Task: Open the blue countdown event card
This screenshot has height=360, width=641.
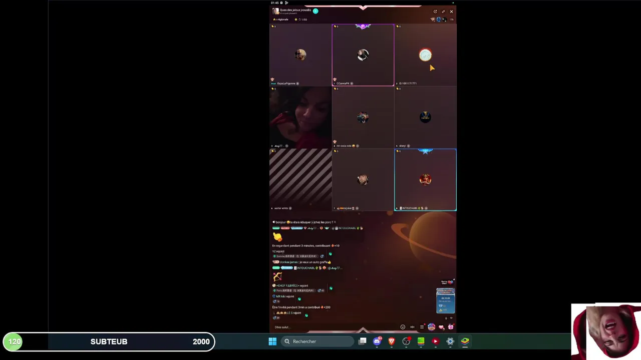Action: point(445,300)
